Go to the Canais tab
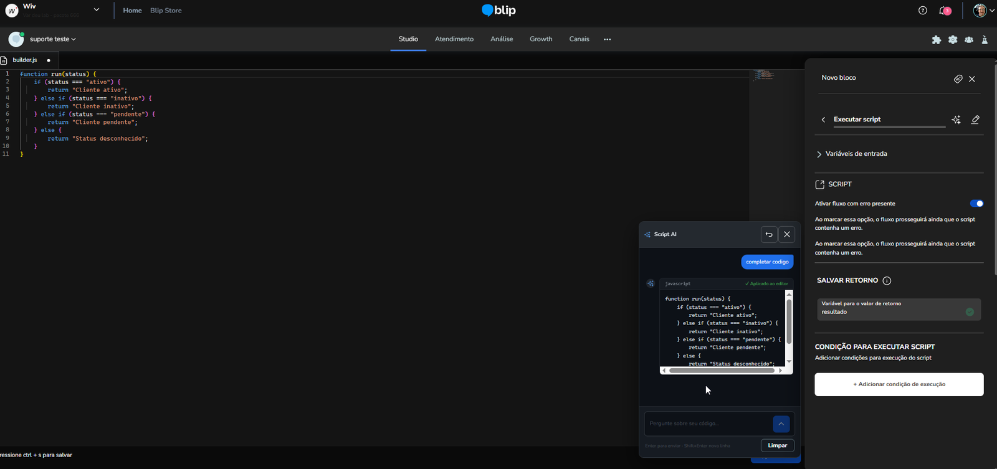 579,39
